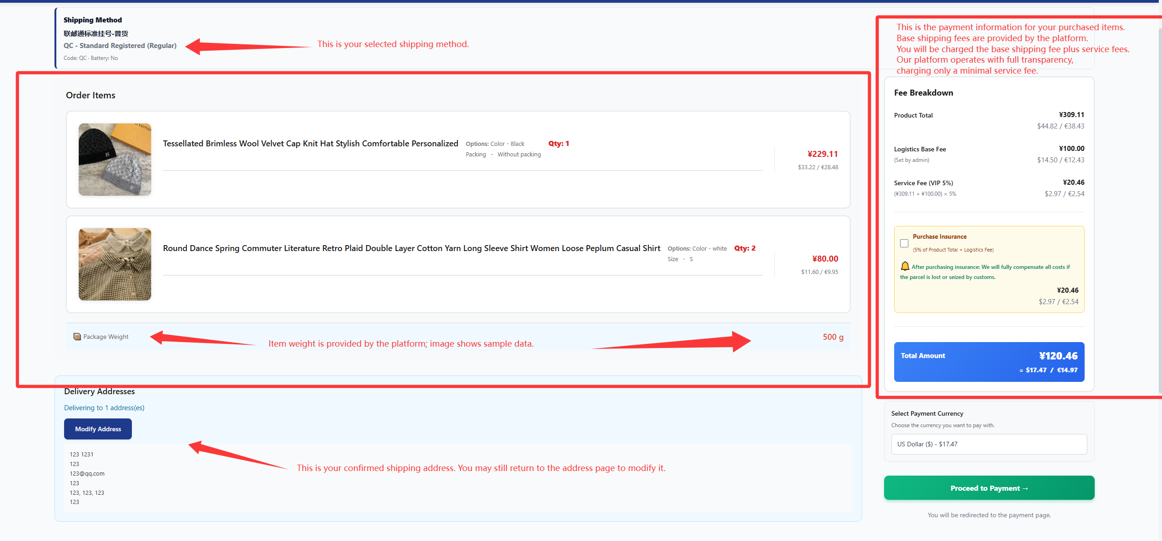1162x541 pixels.
Task: Click the Tessellated Brimless Wool Velvet Cap title
Action: tap(310, 144)
